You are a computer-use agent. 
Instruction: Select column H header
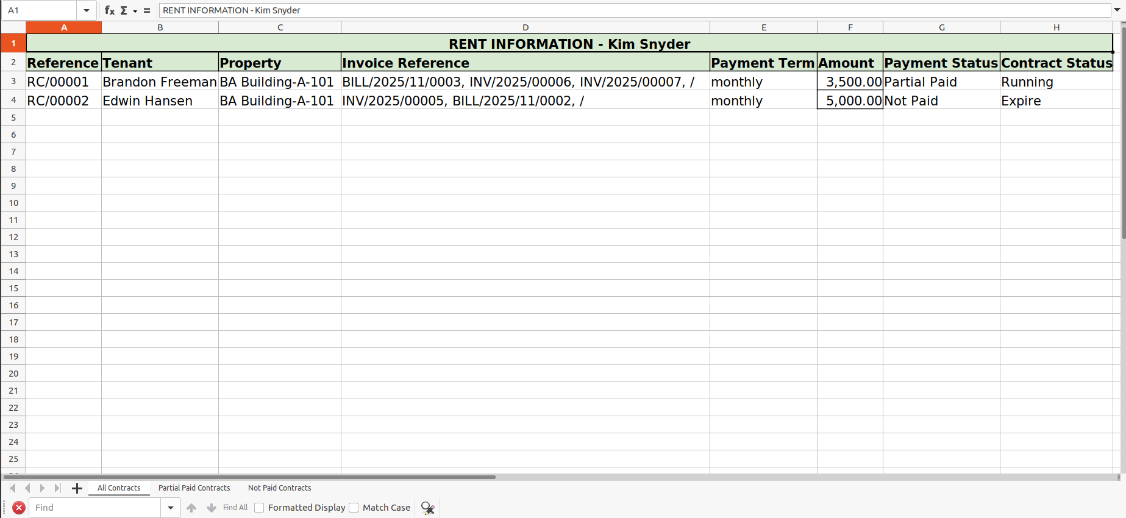pyautogui.click(x=1057, y=27)
